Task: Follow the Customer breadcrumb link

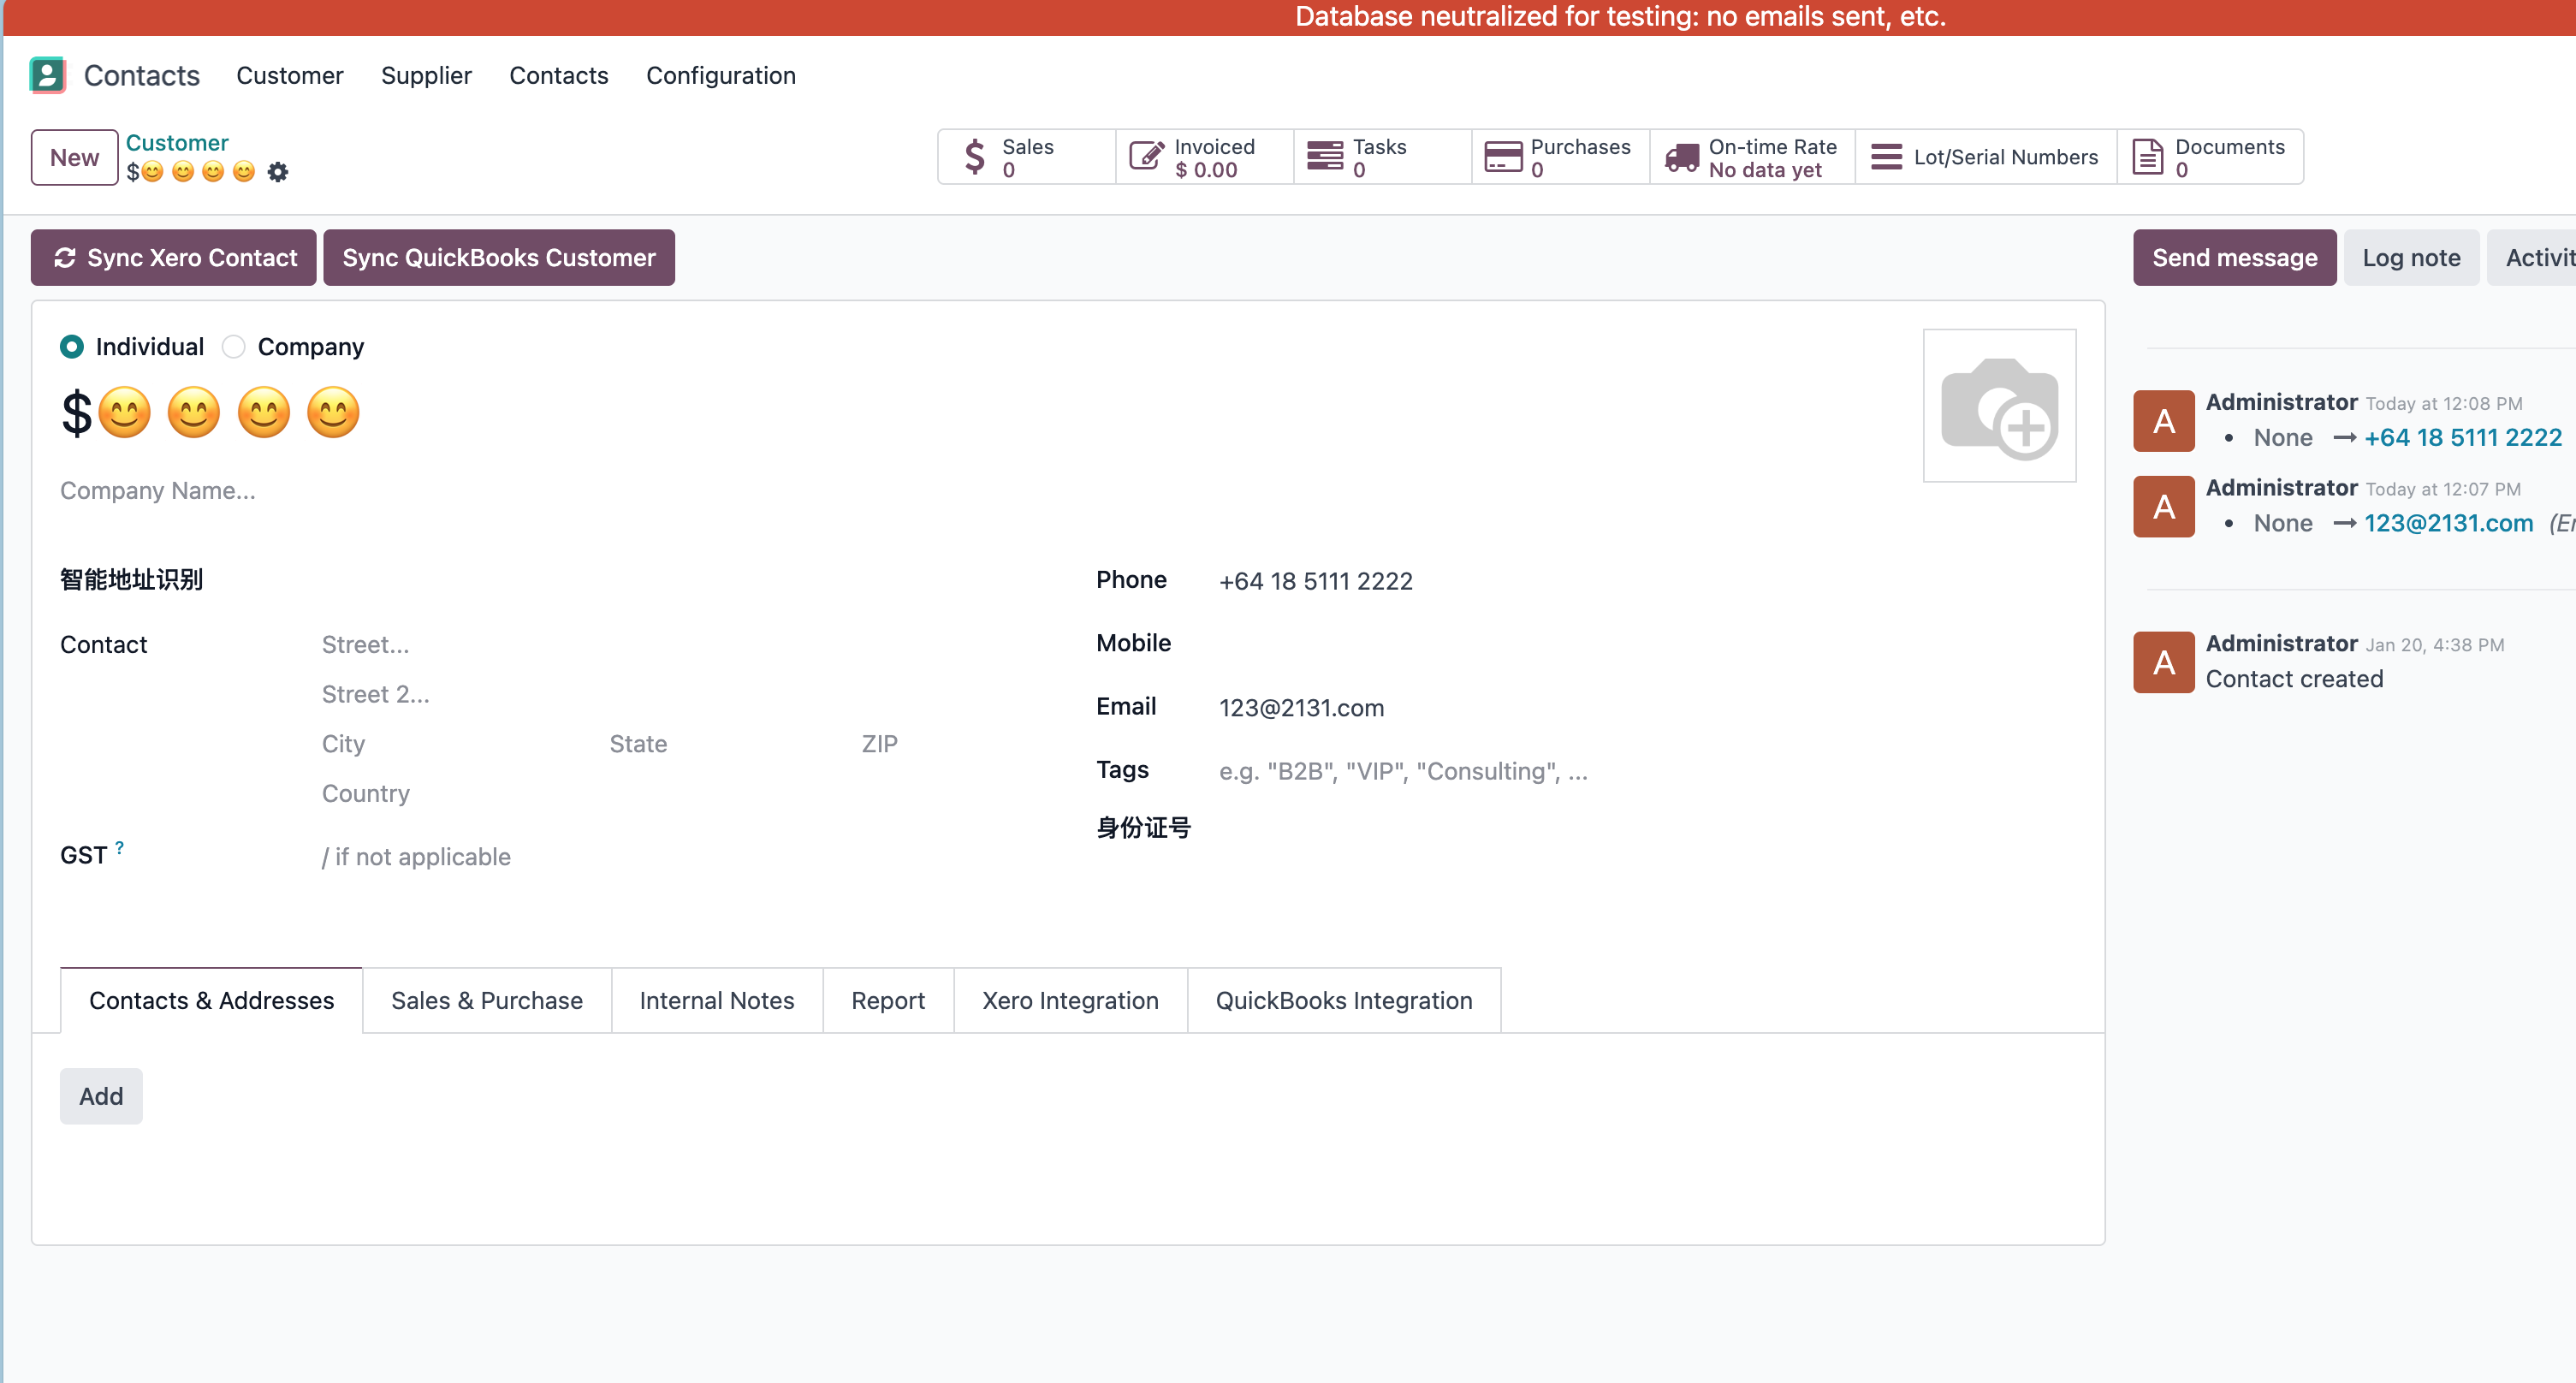Action: [x=177, y=143]
